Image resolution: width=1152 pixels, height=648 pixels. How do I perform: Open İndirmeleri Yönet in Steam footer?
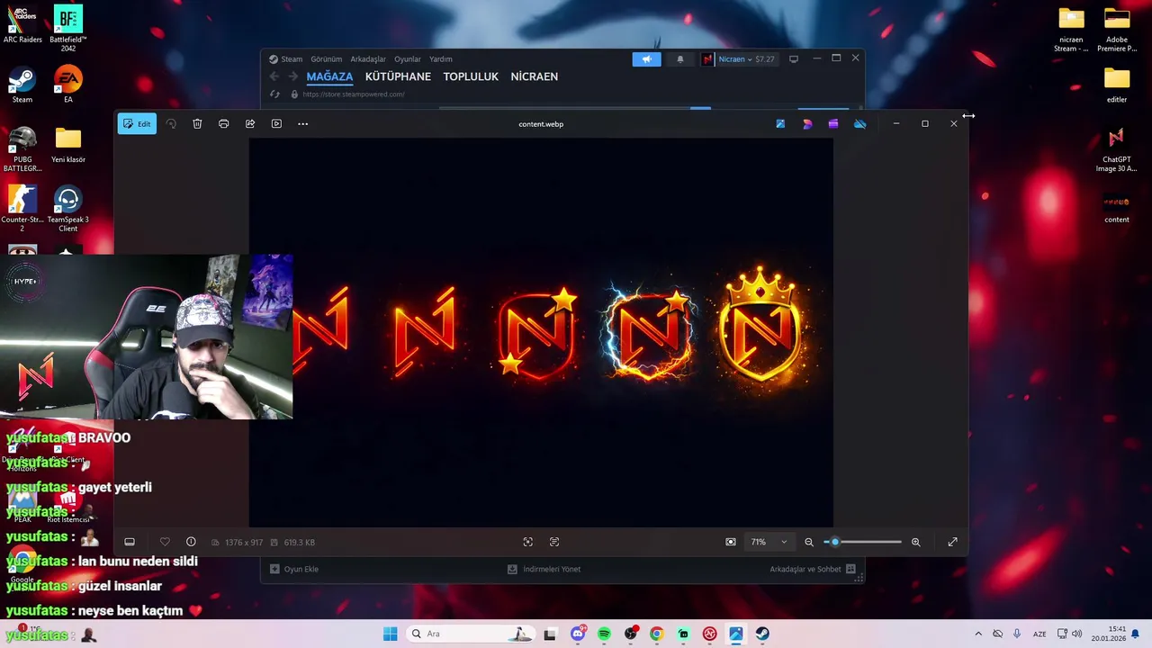544,569
